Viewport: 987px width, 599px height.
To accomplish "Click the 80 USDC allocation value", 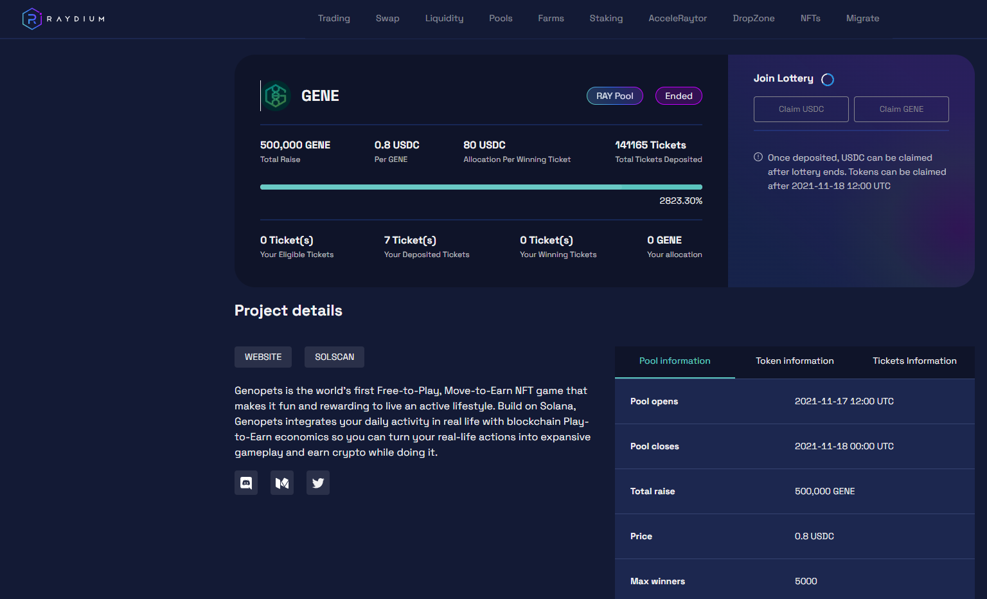I will tap(485, 145).
